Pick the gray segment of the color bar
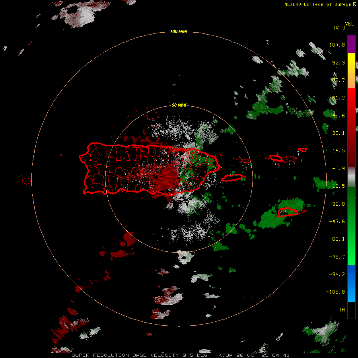Viewport: 358px width, 358px height. click(x=351, y=177)
